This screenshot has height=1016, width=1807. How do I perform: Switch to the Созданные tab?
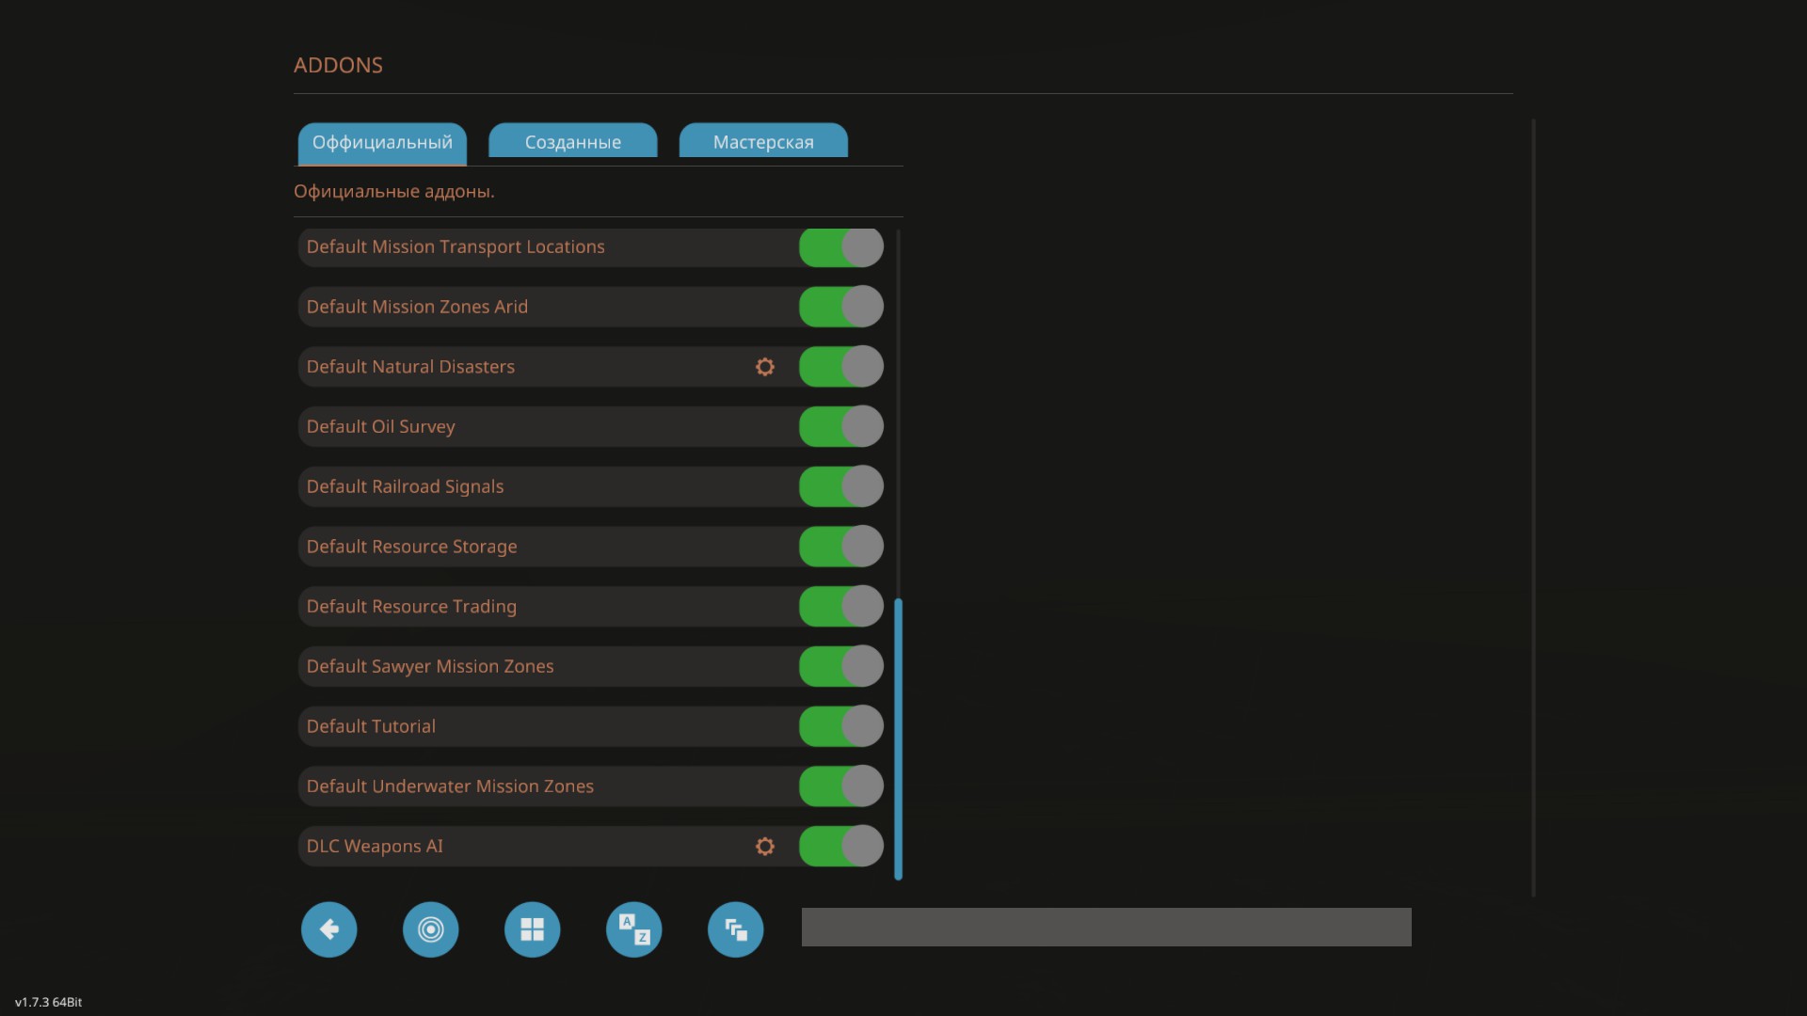572,142
